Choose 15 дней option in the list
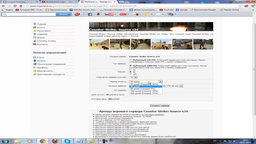Image resolution: width=256 pixels, height=144 pixels. 146,84
